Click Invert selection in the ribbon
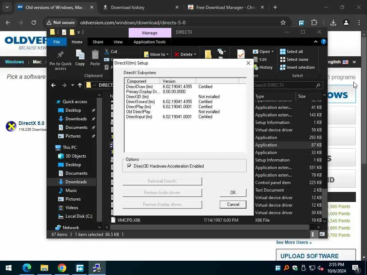This screenshot has width=367, height=275. point(297,67)
